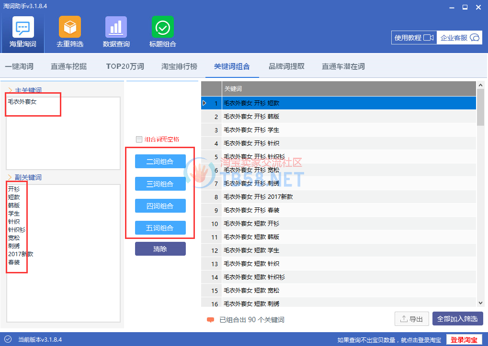Click the 企业客服 chat bubble icon
Image resolution: width=488 pixels, height=346 pixels.
(x=475, y=38)
